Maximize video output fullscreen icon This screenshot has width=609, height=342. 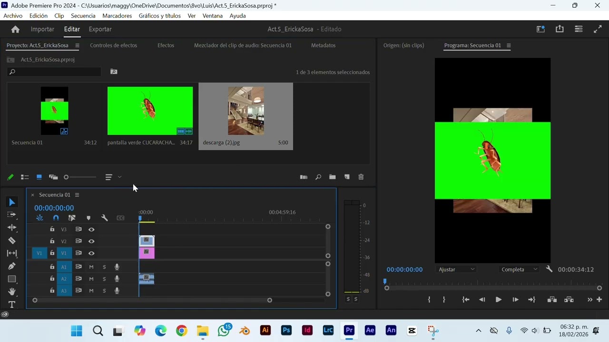click(598, 29)
